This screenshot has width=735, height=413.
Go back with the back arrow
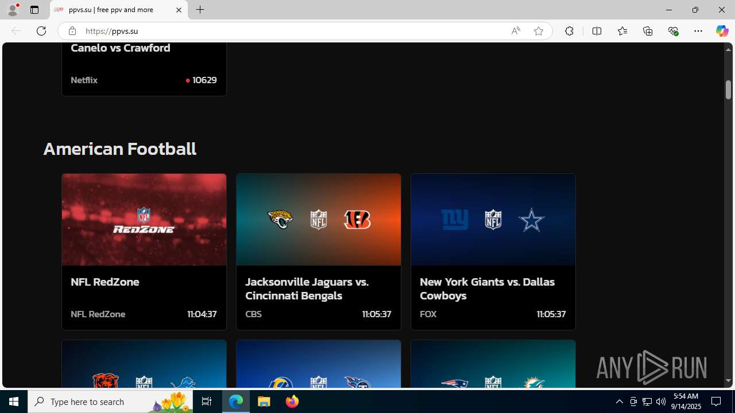[x=16, y=31]
